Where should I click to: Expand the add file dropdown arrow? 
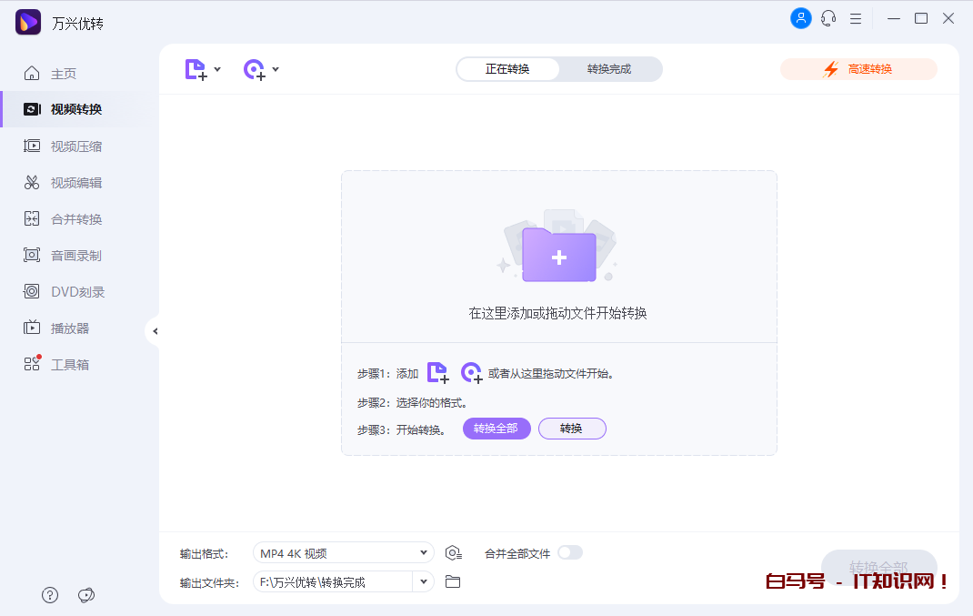[217, 69]
